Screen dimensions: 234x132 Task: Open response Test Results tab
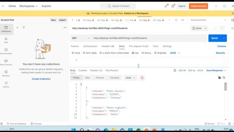pyautogui.click(x=112, y=70)
